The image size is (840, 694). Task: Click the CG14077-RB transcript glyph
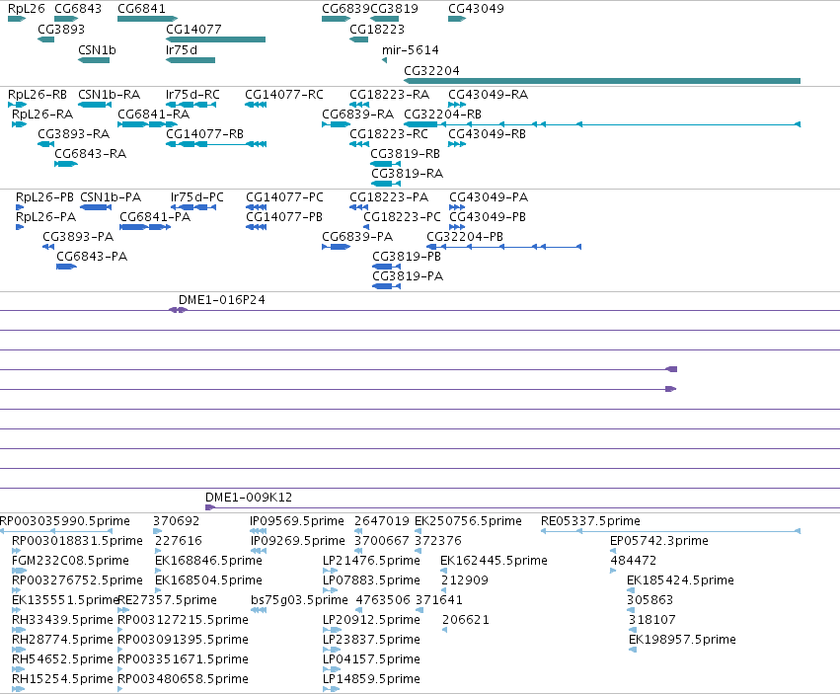216,144
